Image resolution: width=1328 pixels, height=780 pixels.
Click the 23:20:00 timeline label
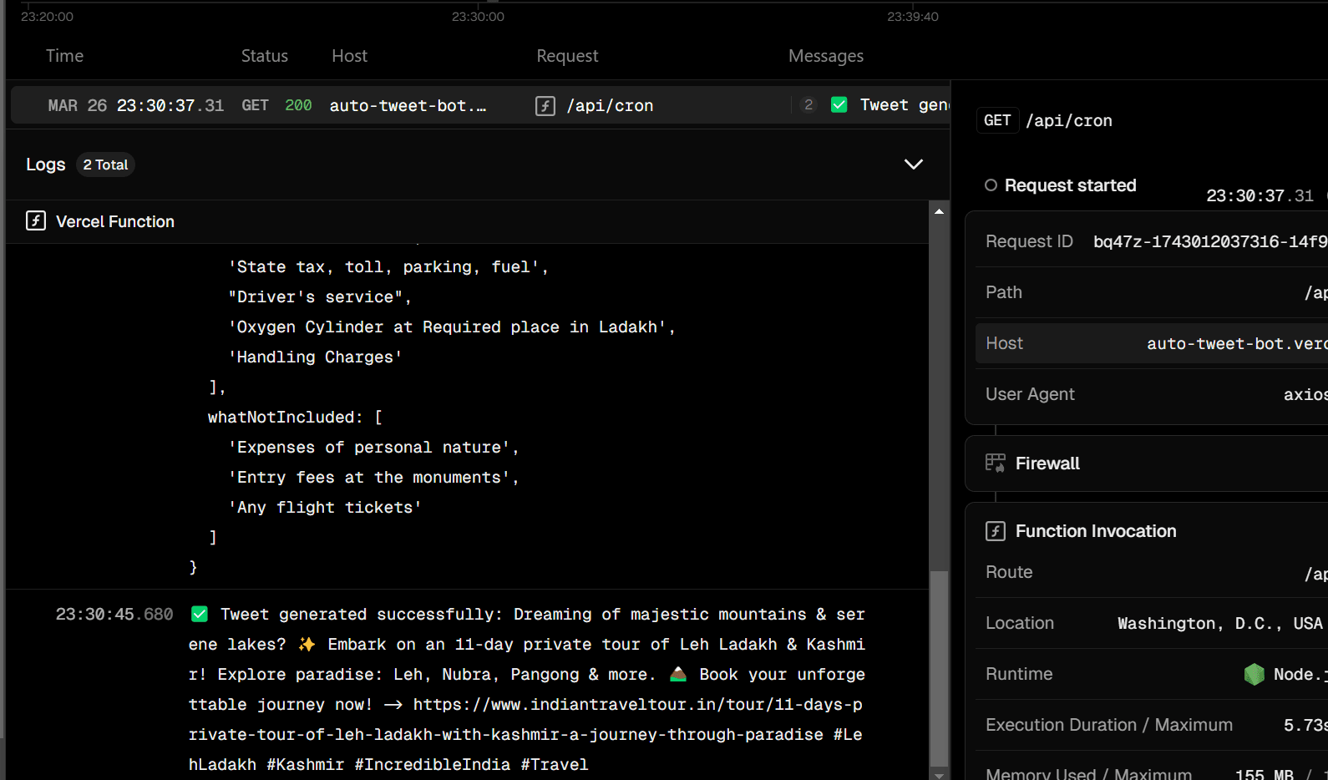[47, 16]
